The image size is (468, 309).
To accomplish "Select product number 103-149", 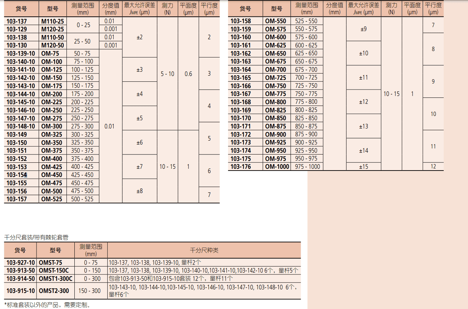I will (x=16, y=135).
